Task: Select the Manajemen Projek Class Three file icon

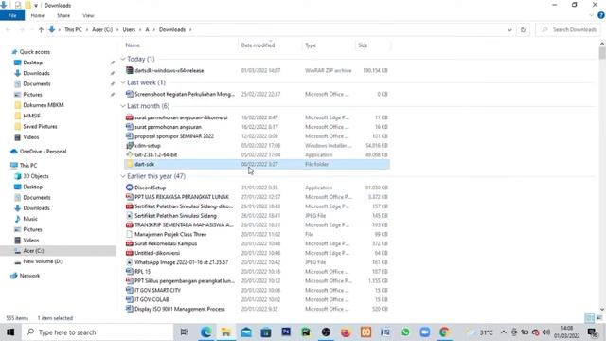Action: [130, 234]
